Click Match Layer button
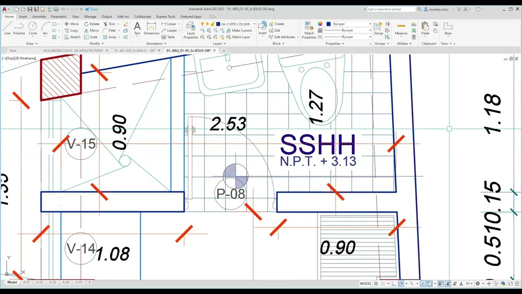 click(238, 37)
